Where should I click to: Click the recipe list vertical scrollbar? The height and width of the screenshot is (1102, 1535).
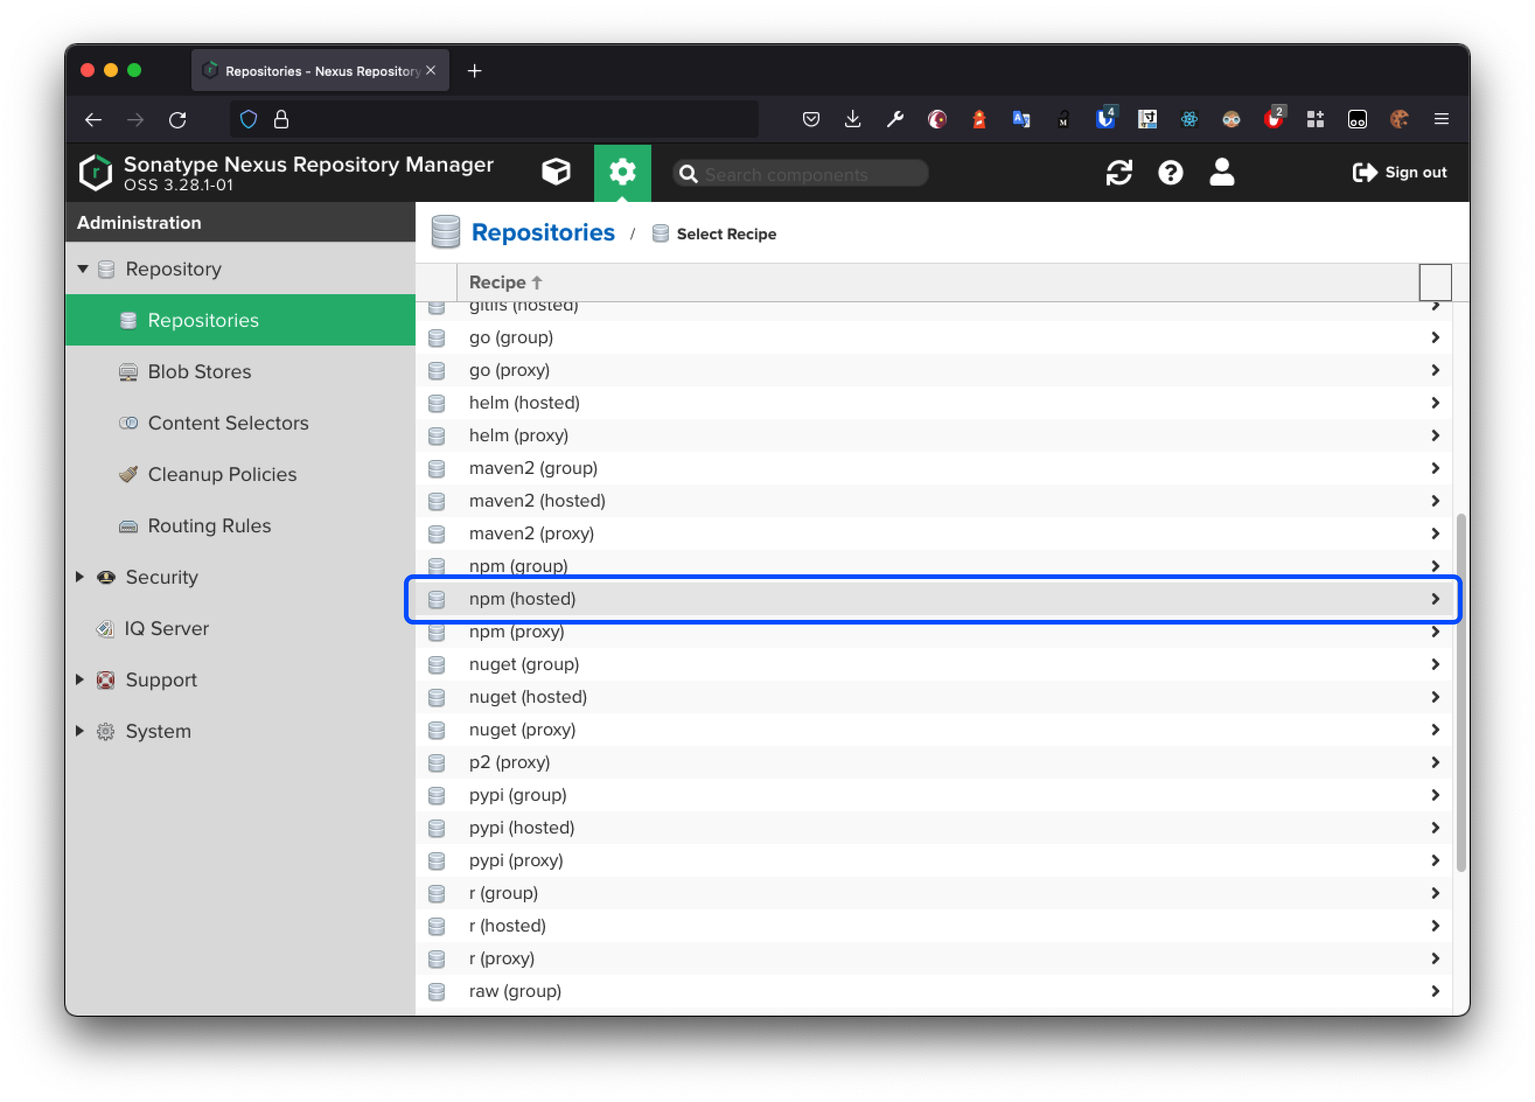(1460, 692)
